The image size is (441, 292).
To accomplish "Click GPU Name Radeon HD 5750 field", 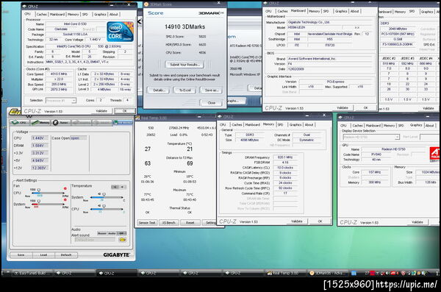I will tap(393, 149).
